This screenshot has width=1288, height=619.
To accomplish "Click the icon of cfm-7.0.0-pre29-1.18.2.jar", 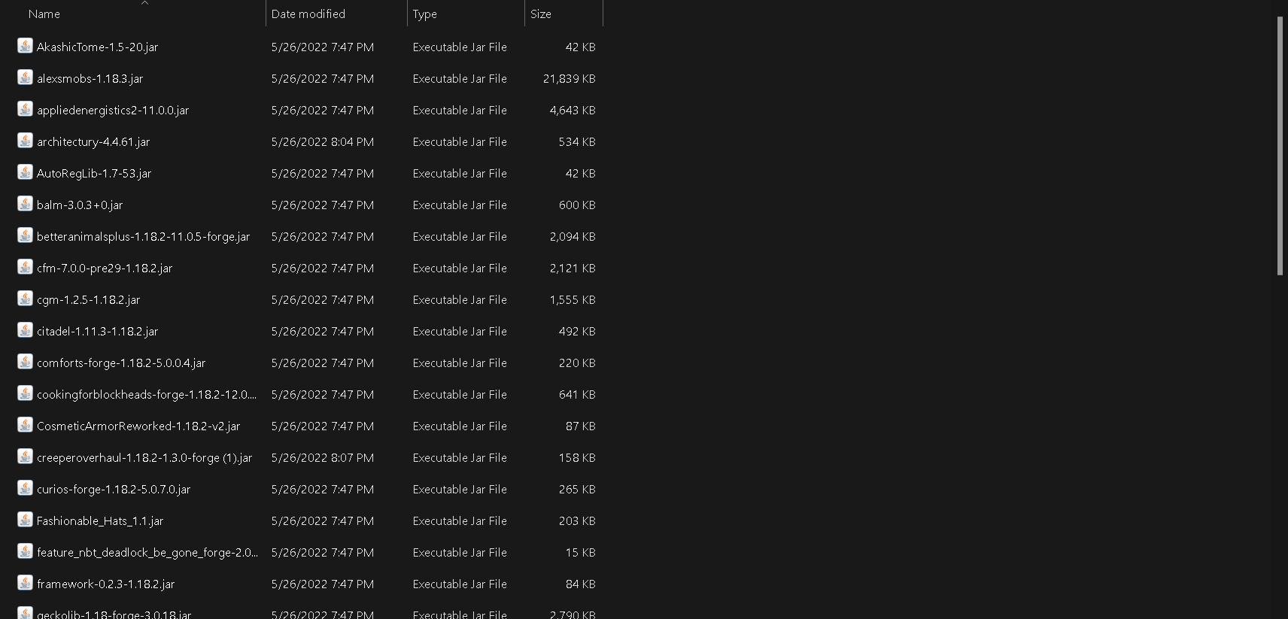I will 25,267.
